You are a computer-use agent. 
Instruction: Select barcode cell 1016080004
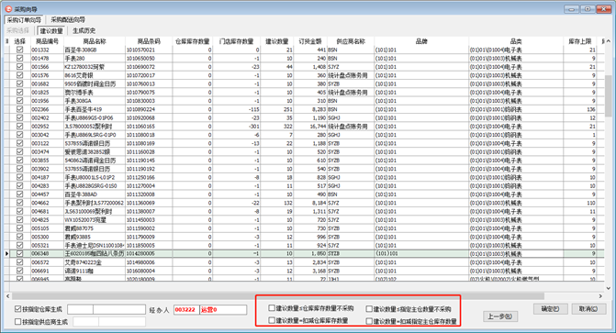click(x=149, y=271)
